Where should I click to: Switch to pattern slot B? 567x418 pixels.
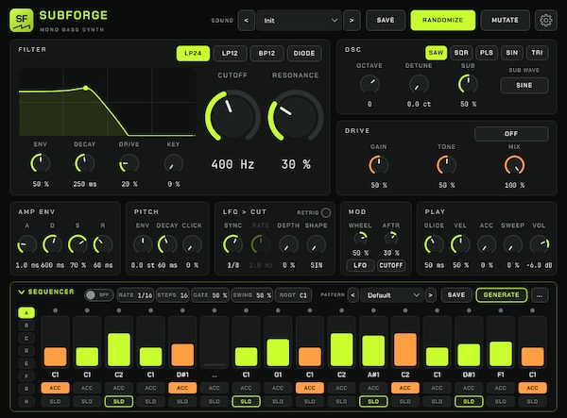click(x=26, y=326)
